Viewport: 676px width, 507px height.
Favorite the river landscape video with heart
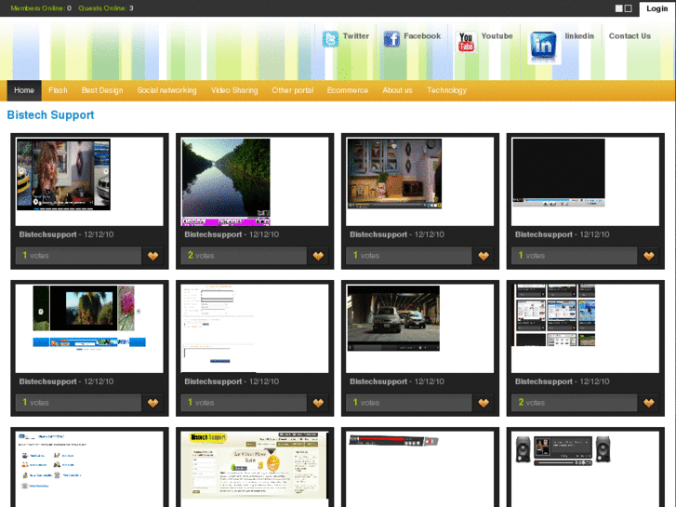pyautogui.click(x=318, y=256)
